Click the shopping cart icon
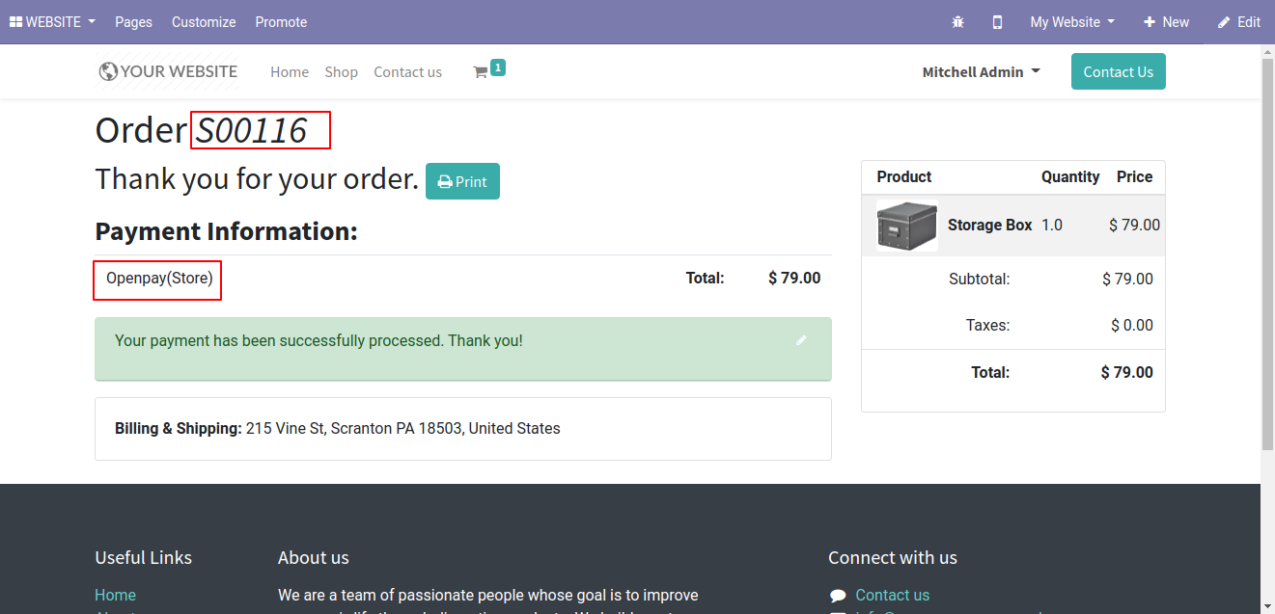This screenshot has height=614, width=1275. [x=480, y=72]
